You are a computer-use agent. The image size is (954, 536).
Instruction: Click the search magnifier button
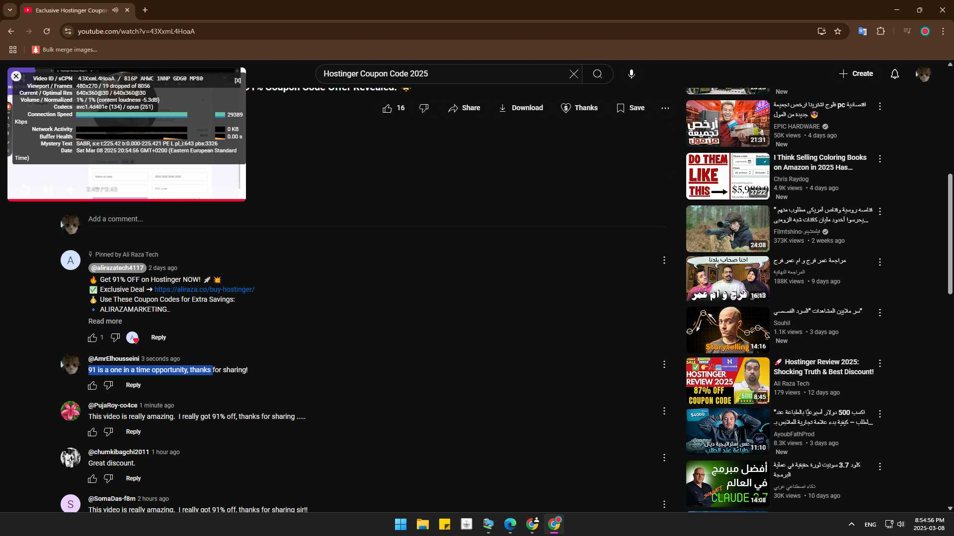598,74
